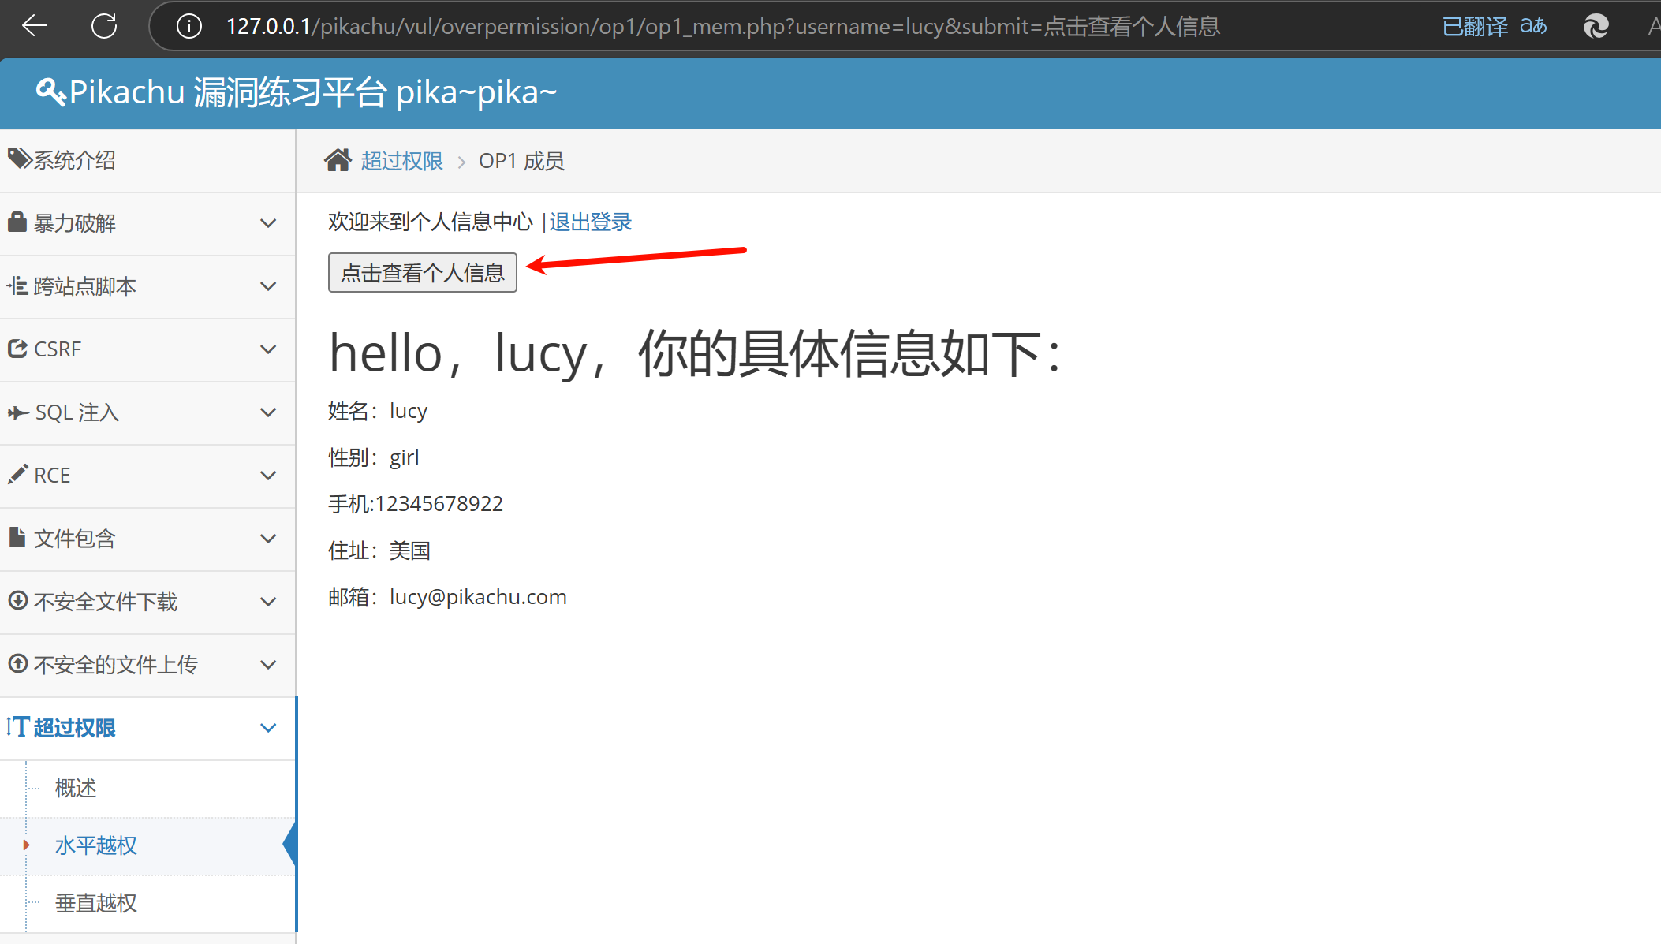1661x944 pixels.
Task: Click the lock icon beside 暴力破解
Action: point(17,222)
